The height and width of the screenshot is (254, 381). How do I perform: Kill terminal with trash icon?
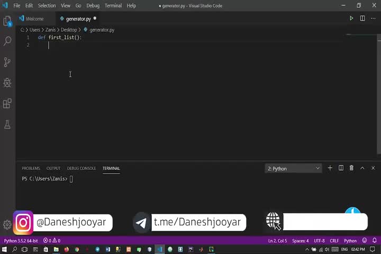351,168
